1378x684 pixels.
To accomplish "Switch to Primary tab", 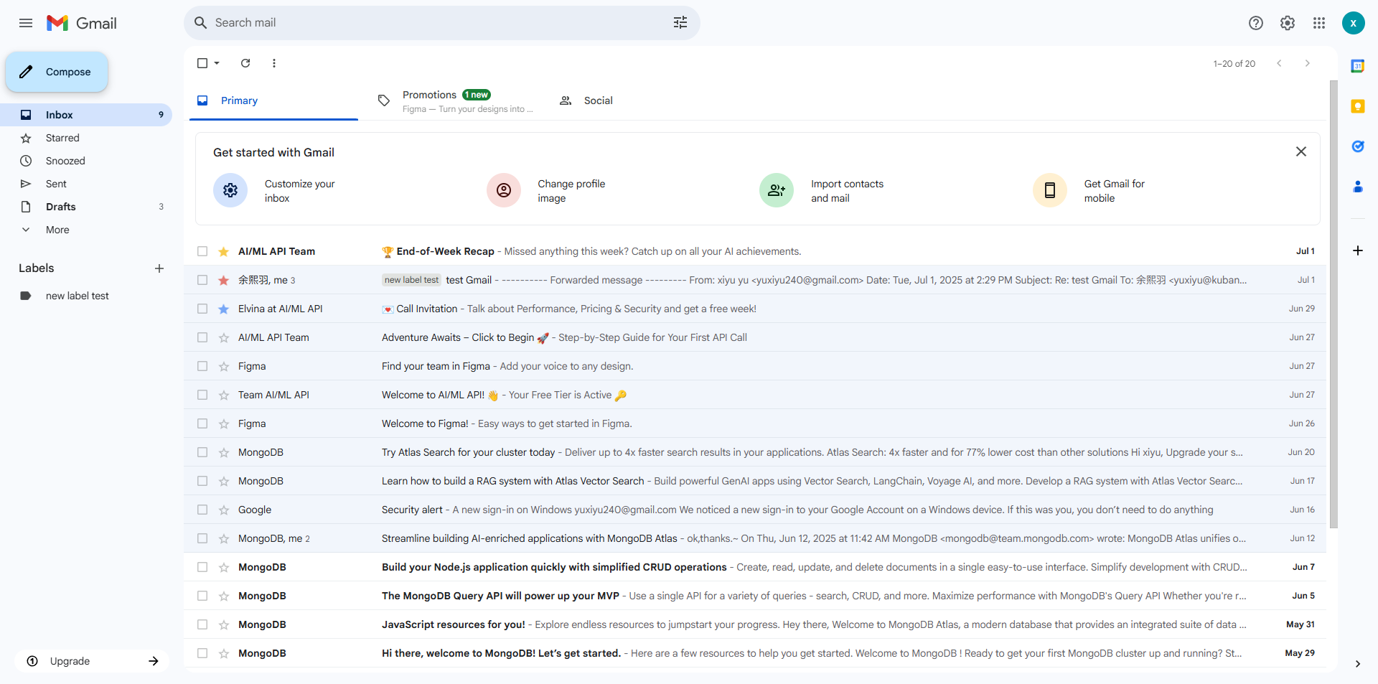I will point(273,100).
